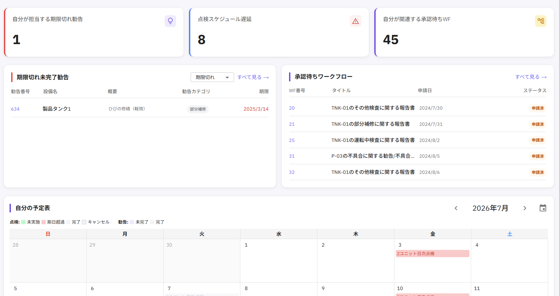Image resolution: width=559 pixels, height=296 pixels.
Task: Select July 4 calendar cell
Action: (x=509, y=260)
